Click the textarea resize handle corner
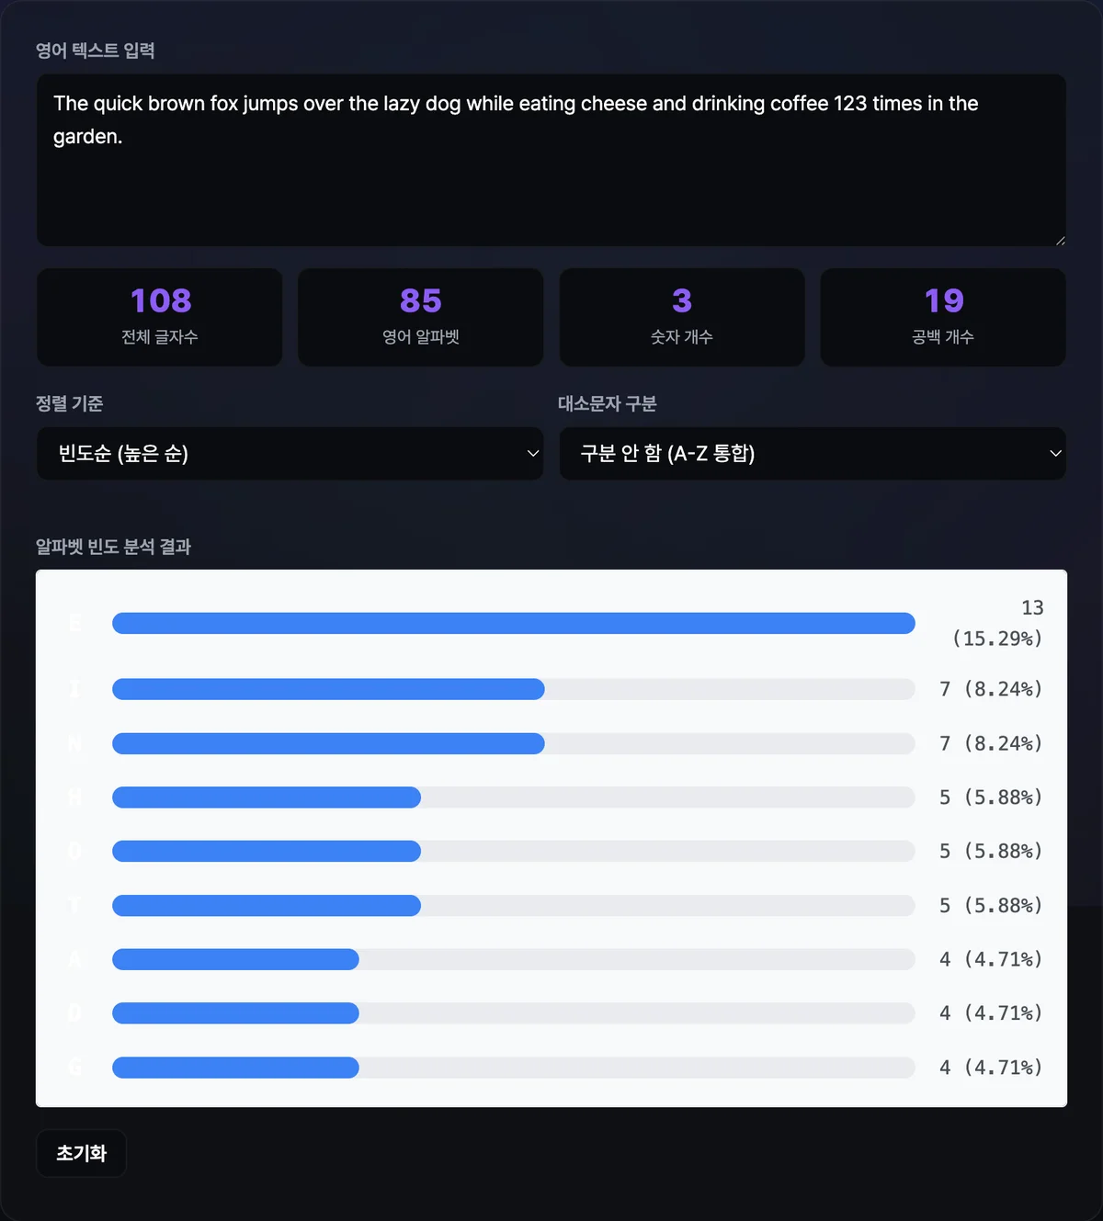The width and height of the screenshot is (1103, 1221). point(1060,240)
